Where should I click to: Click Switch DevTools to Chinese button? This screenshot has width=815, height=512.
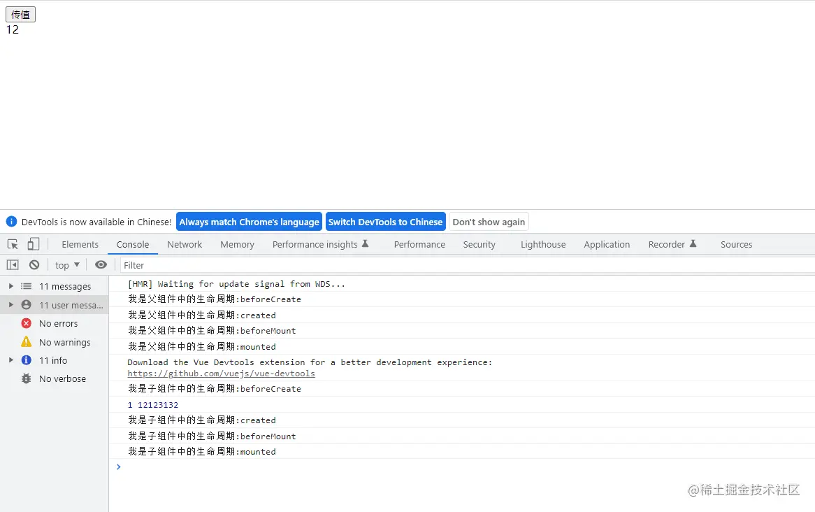tap(385, 222)
